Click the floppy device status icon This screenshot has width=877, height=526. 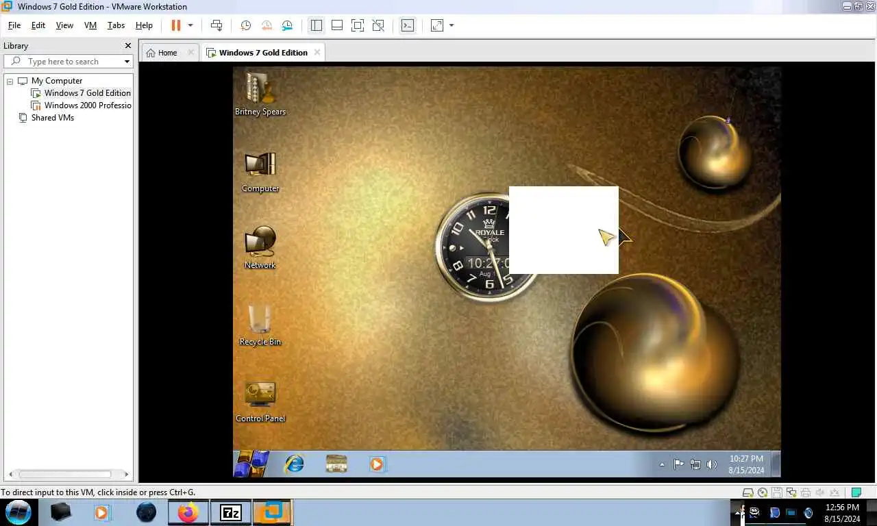[777, 492]
